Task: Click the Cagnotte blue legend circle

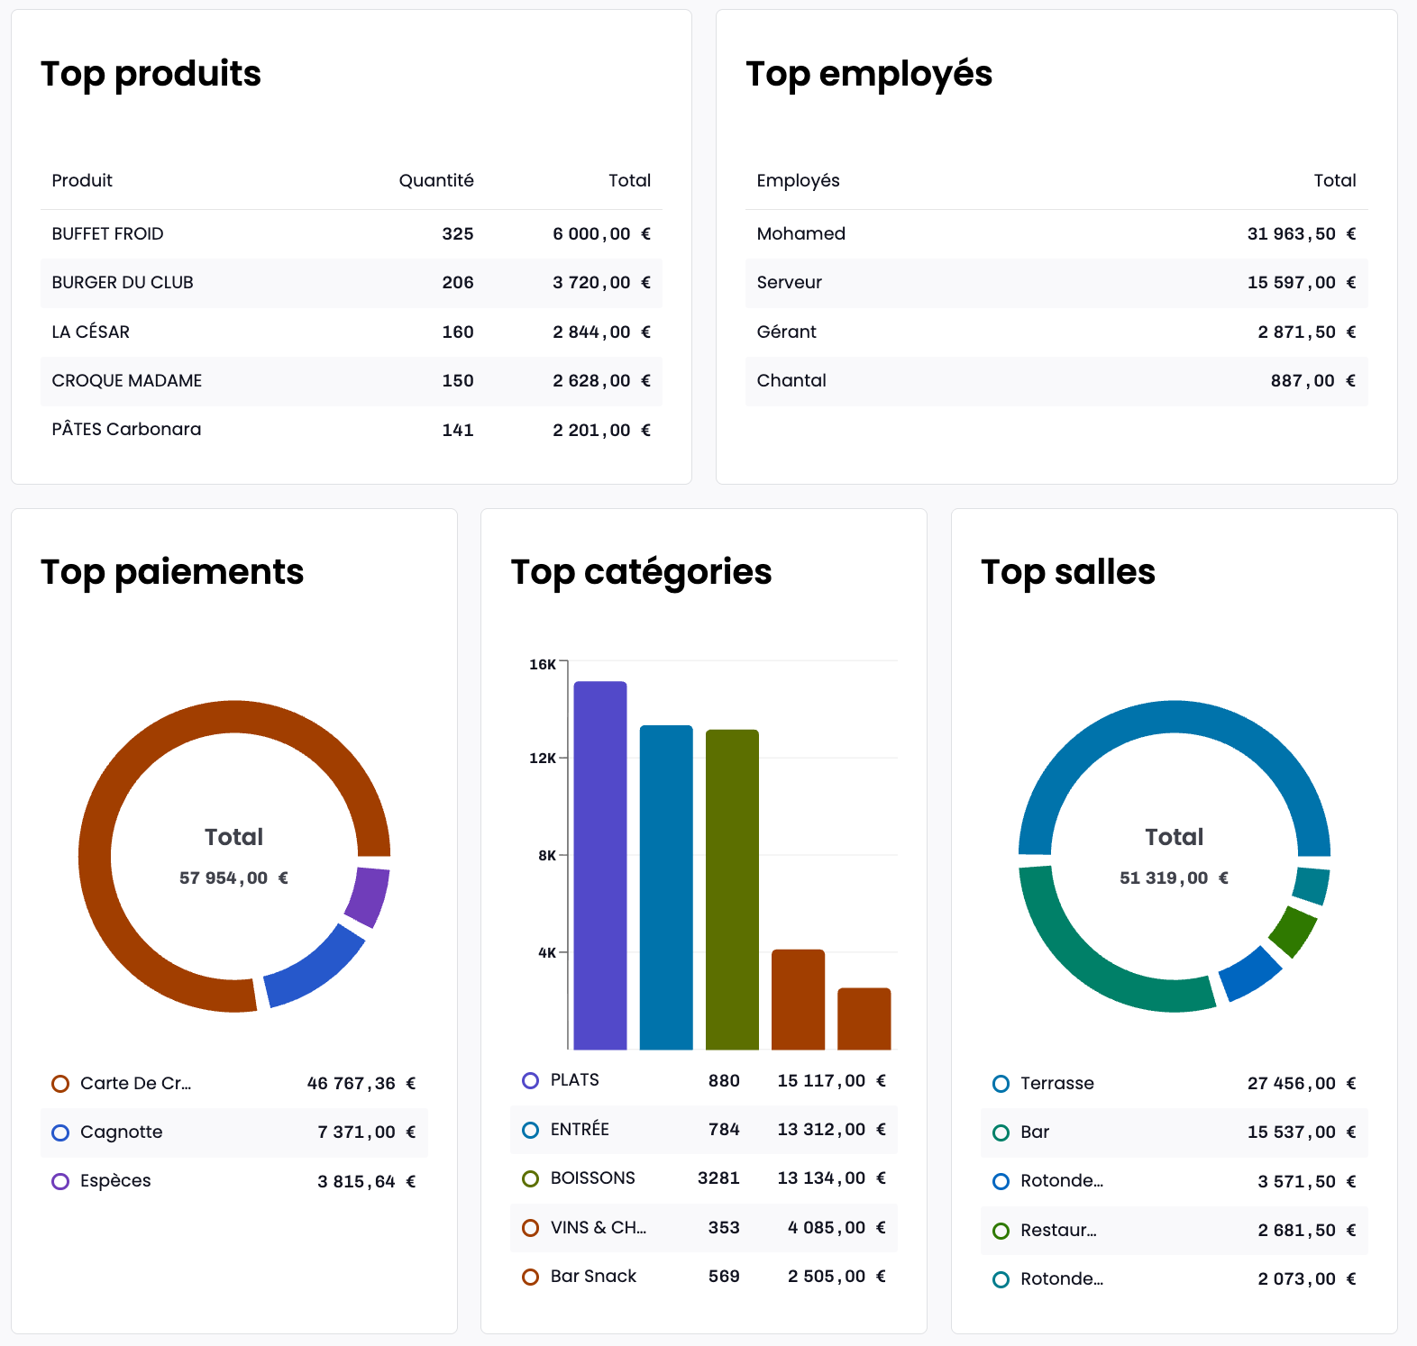Action: (x=60, y=1132)
